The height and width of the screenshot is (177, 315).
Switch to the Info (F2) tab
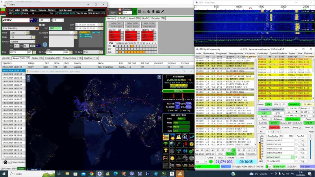[122, 18]
